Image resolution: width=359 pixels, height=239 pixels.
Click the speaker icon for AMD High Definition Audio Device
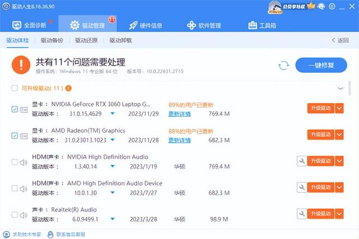click(x=24, y=189)
